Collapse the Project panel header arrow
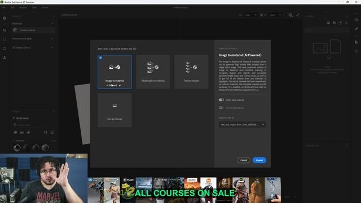361x203 pixels. pos(54,16)
